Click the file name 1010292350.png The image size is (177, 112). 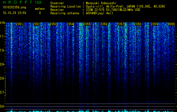pyautogui.click(x=15, y=8)
